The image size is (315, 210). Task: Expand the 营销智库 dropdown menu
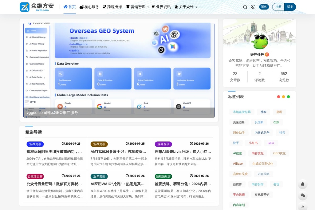tap(137, 7)
